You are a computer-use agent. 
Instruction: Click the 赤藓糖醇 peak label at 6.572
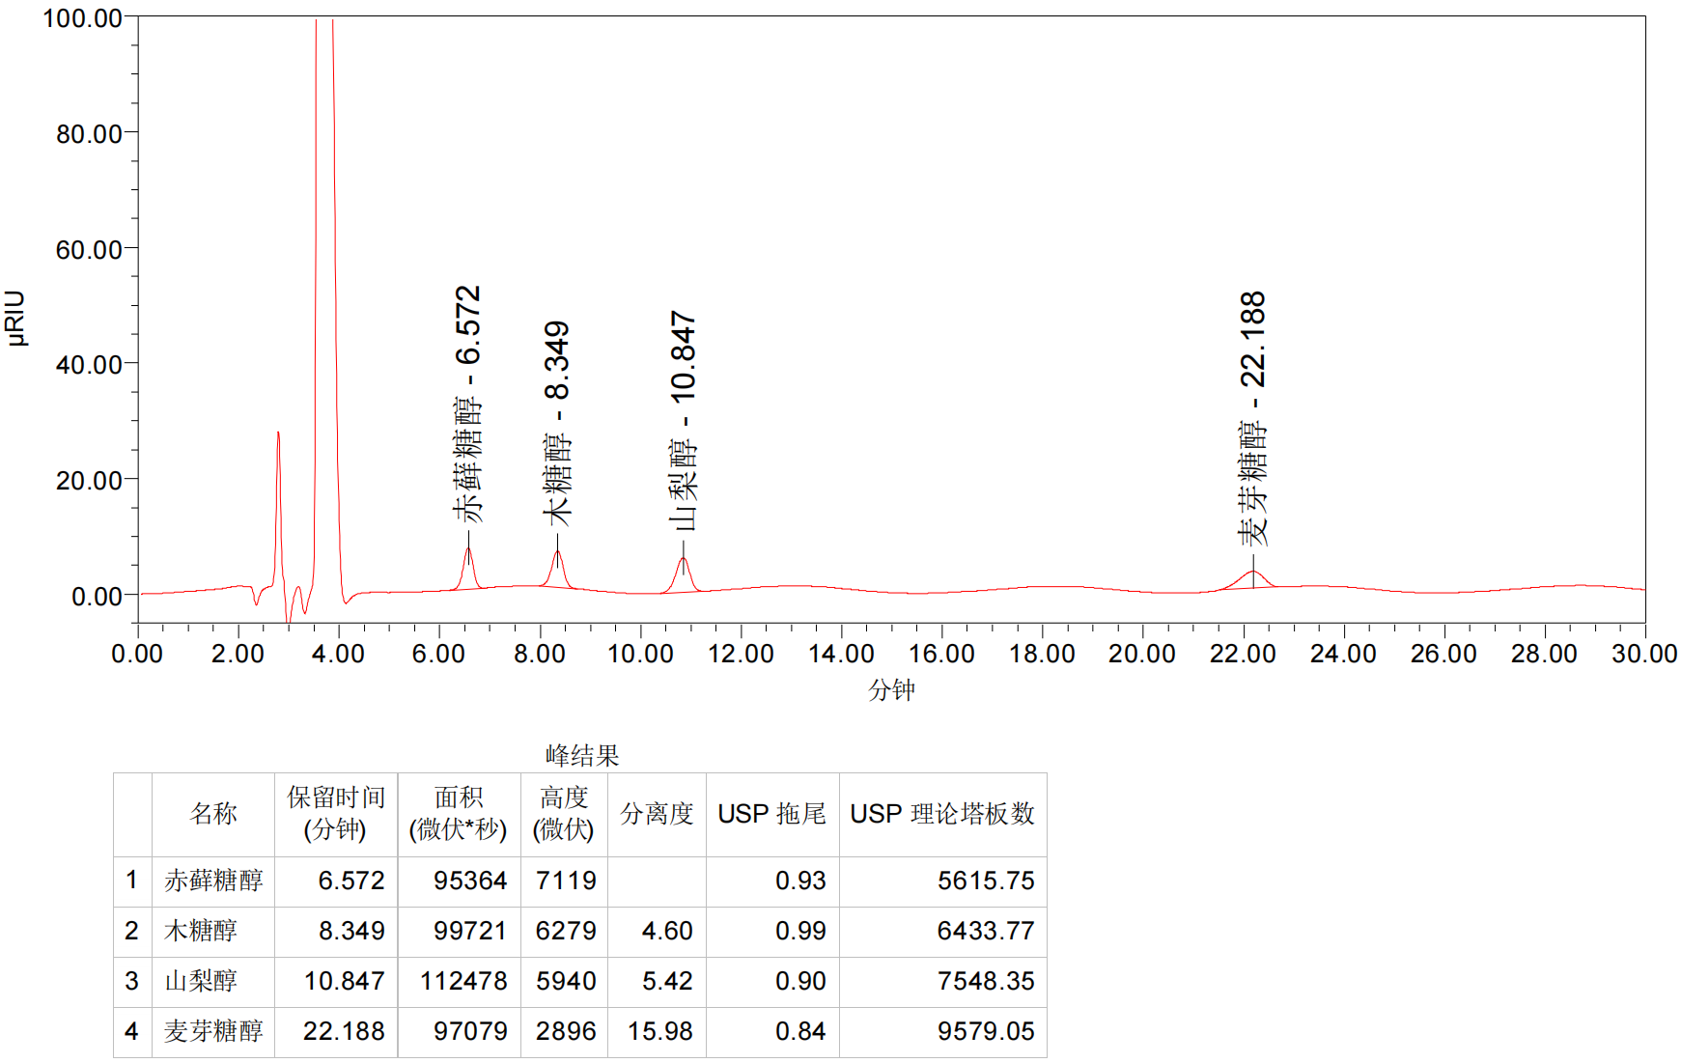(x=468, y=404)
